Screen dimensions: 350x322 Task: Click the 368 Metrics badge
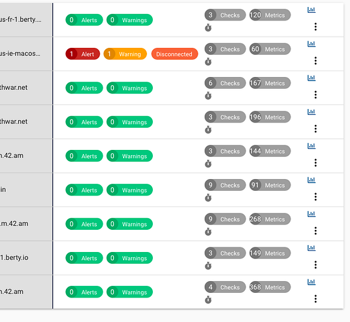click(270, 287)
